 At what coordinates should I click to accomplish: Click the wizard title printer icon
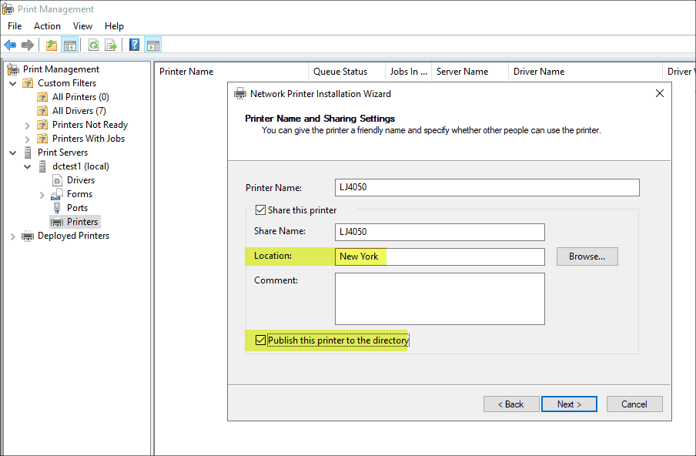[240, 94]
